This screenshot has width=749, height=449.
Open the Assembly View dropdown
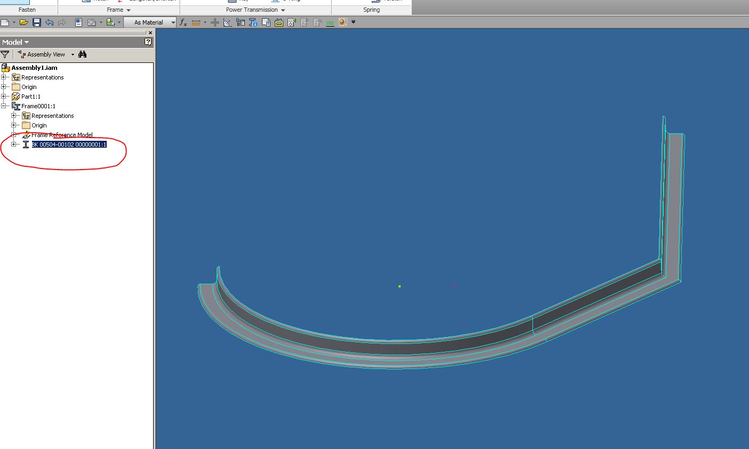pyautogui.click(x=72, y=54)
